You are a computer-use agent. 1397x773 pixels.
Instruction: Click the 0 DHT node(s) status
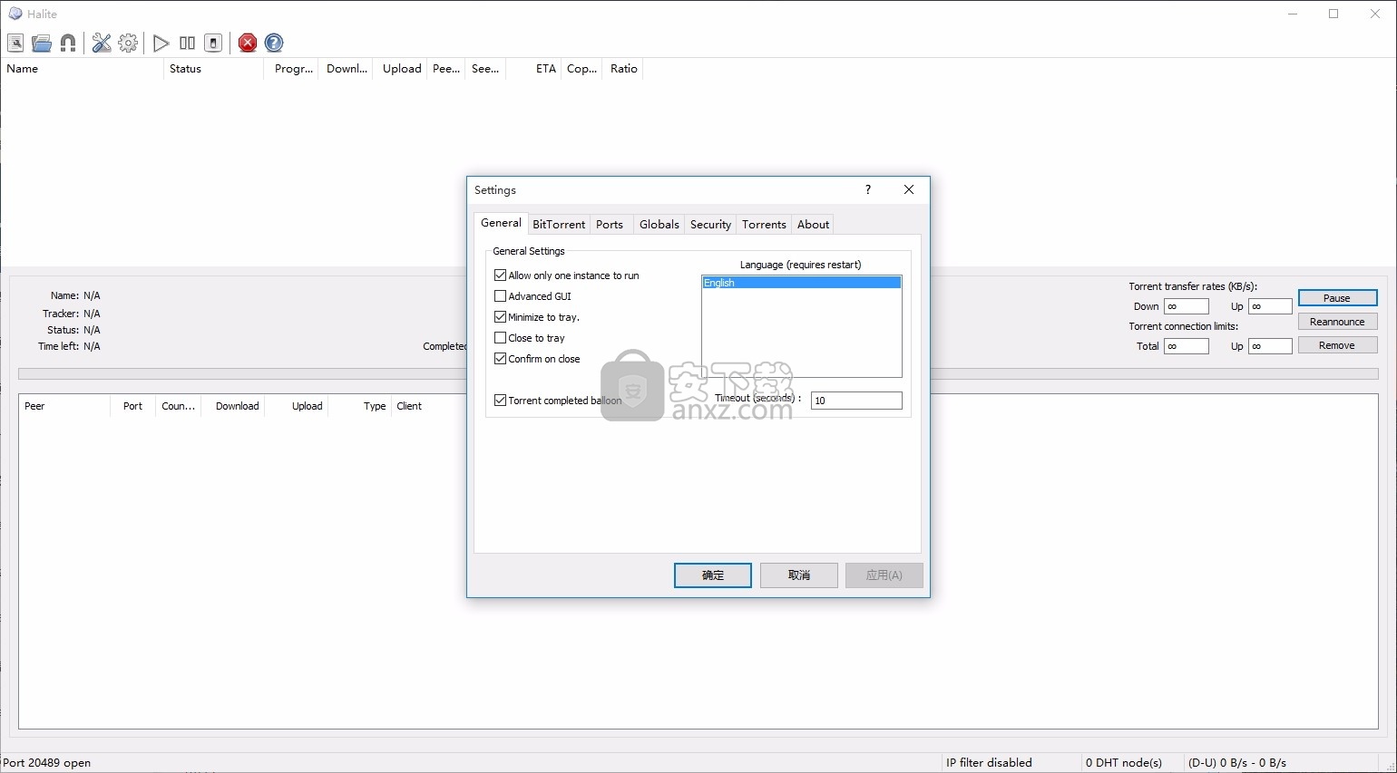coord(1124,763)
